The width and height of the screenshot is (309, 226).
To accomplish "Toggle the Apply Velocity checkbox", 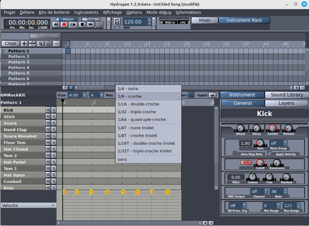I will [270, 153].
